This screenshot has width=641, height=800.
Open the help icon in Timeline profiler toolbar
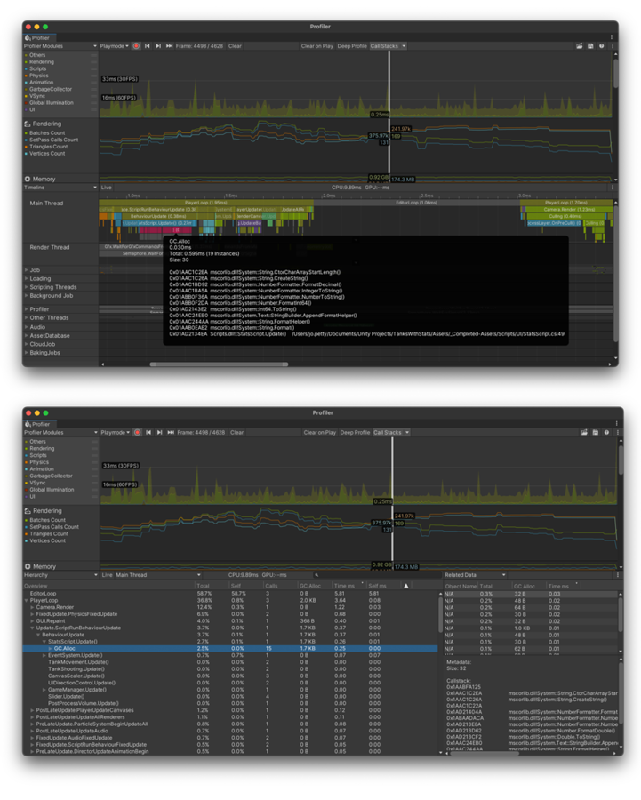[602, 46]
